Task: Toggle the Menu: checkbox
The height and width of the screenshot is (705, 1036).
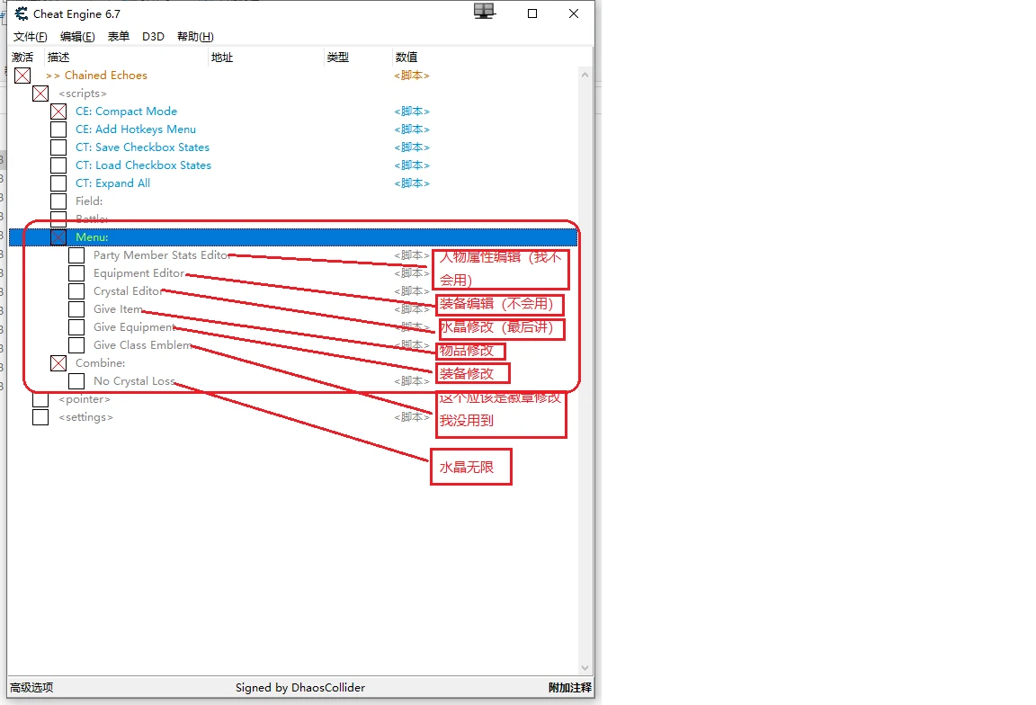Action: tap(58, 237)
